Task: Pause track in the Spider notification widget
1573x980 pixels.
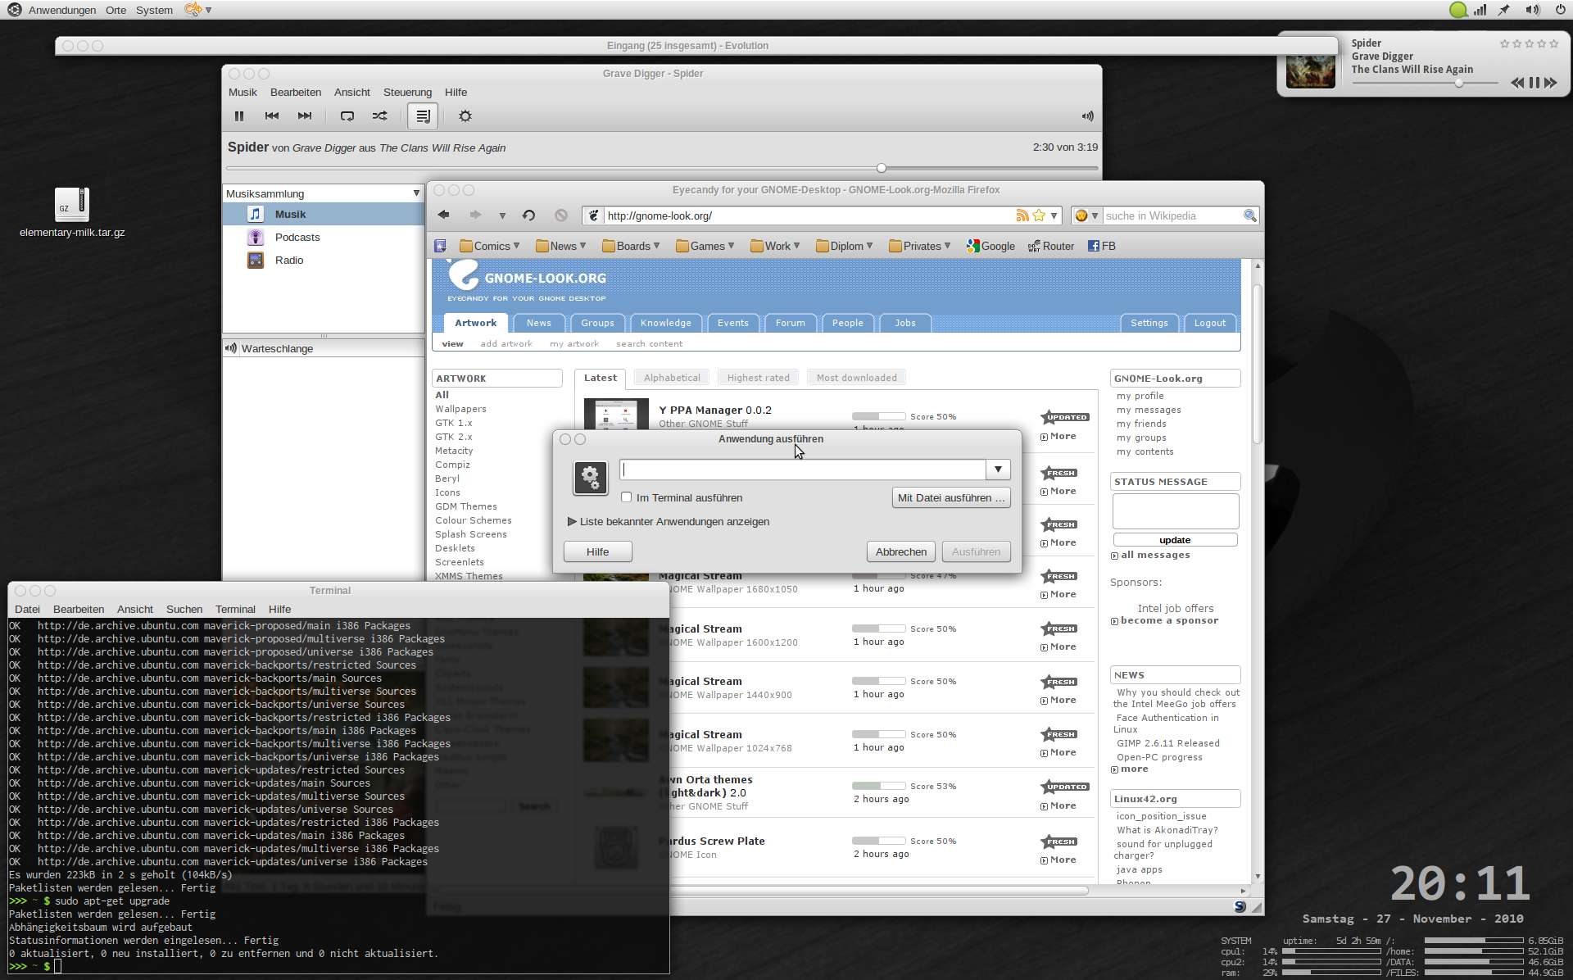Action: [x=1534, y=83]
